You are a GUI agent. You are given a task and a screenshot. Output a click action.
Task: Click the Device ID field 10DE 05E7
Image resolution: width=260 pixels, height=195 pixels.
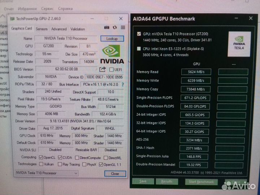coord(104,77)
